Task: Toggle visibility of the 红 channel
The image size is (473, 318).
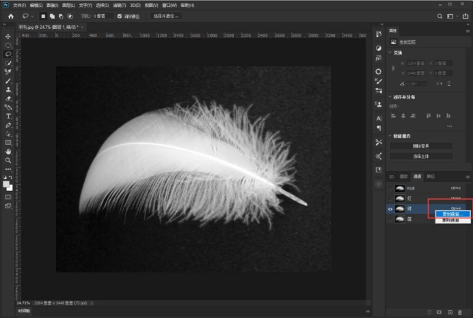Action: [x=390, y=198]
